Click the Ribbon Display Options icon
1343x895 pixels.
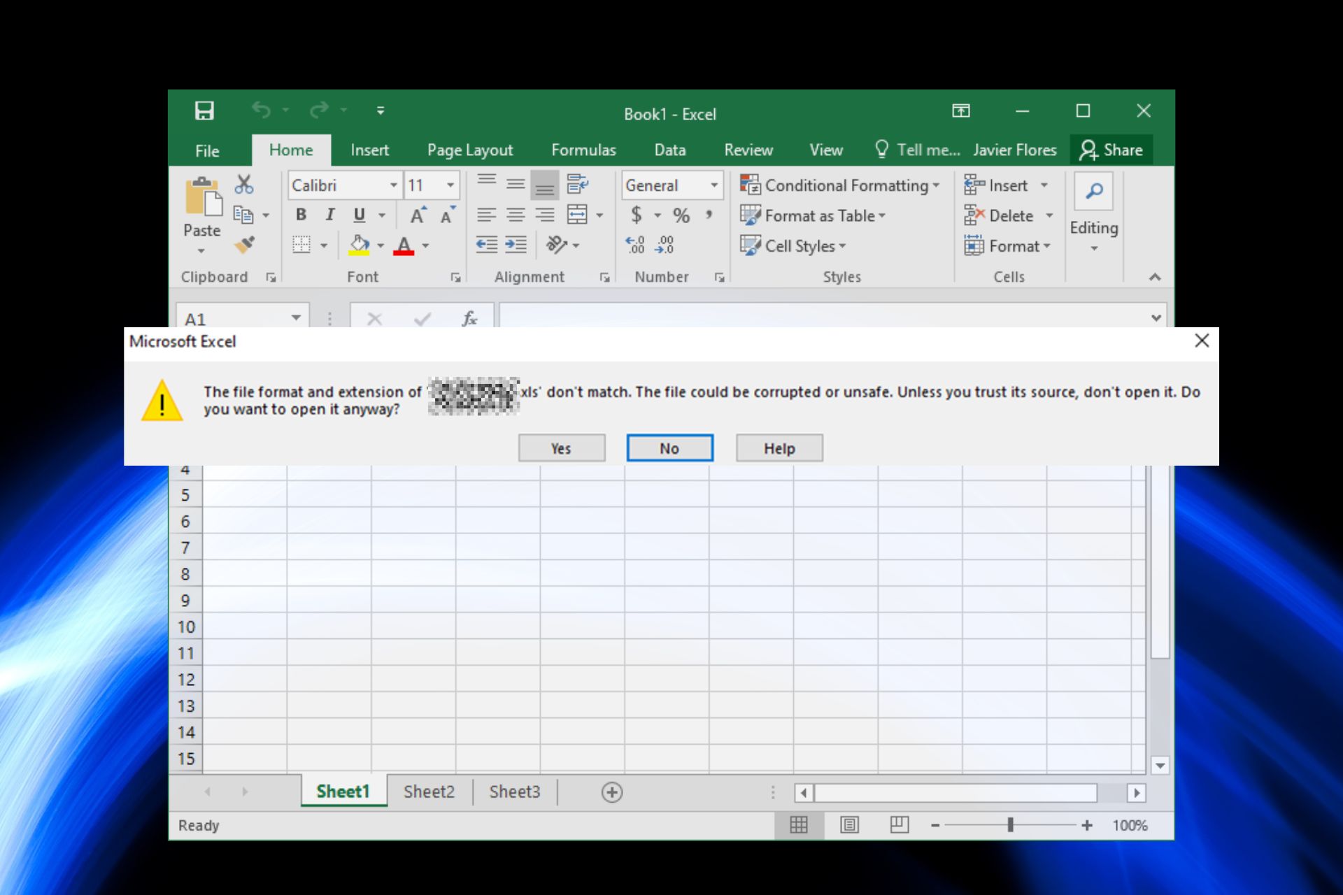[961, 110]
